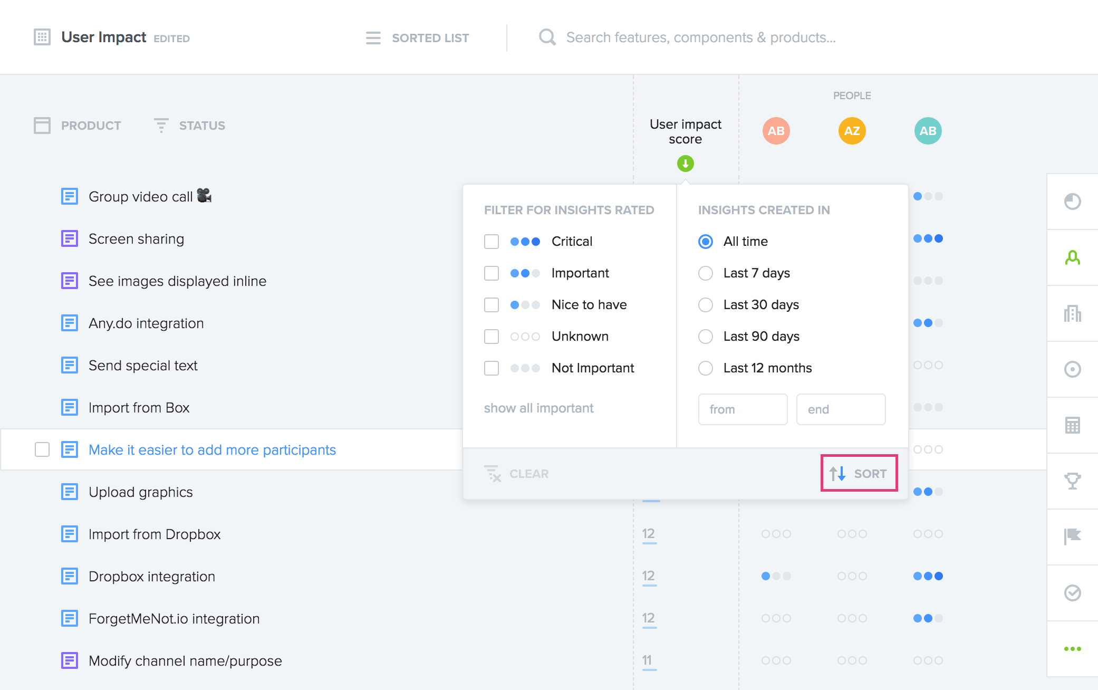Click the feature icon beside Screen sharing

tap(70, 238)
